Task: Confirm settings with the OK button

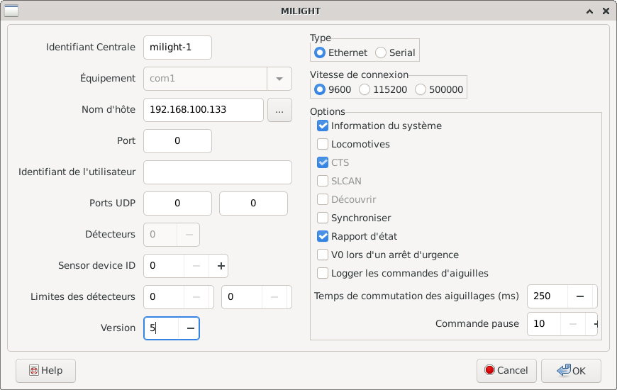Action: 571,370
